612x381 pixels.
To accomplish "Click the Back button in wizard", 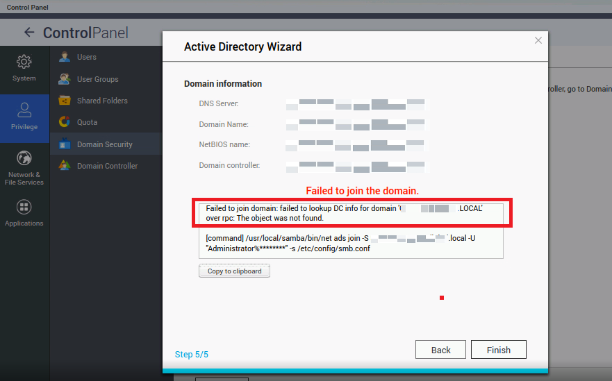I will pyautogui.click(x=440, y=350).
